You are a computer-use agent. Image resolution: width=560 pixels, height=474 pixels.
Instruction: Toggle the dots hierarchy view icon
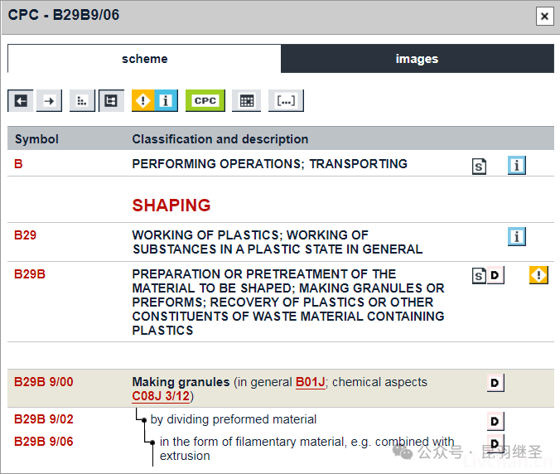[82, 101]
